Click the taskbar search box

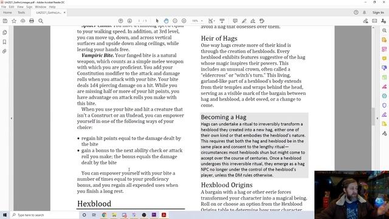pos(44,215)
